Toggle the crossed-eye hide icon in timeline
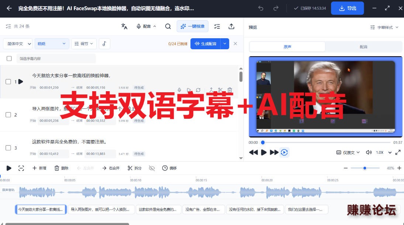The image size is (404, 225). tap(152, 168)
